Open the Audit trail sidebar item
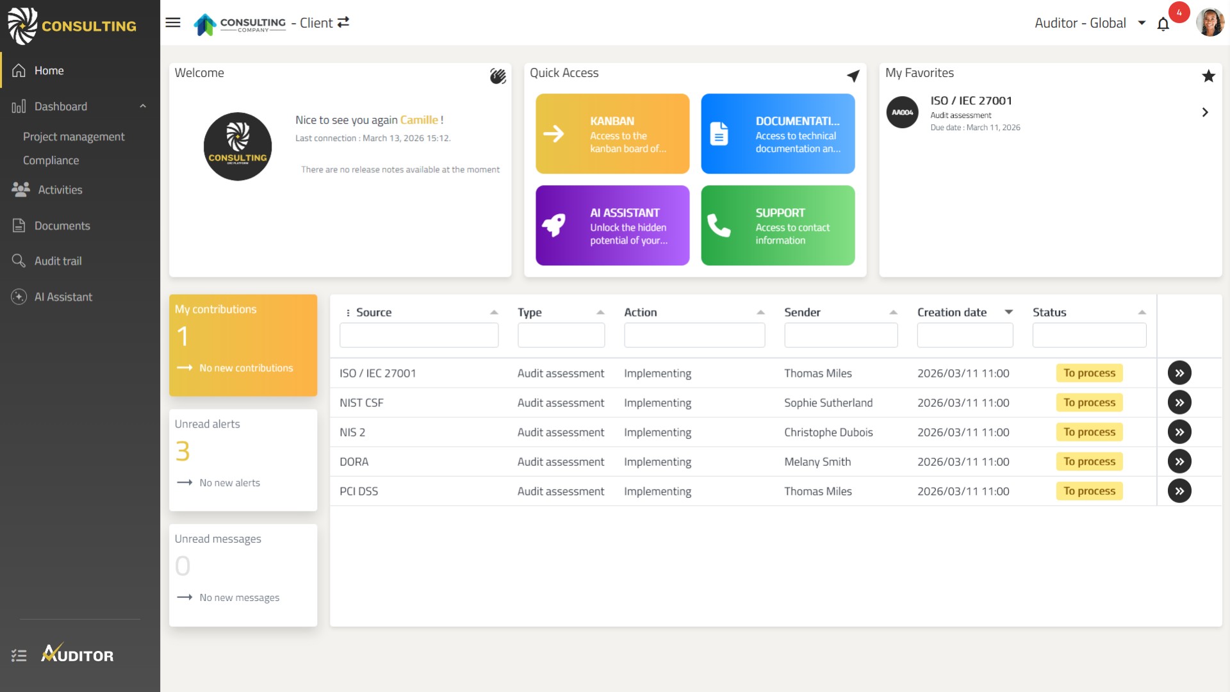 (58, 261)
